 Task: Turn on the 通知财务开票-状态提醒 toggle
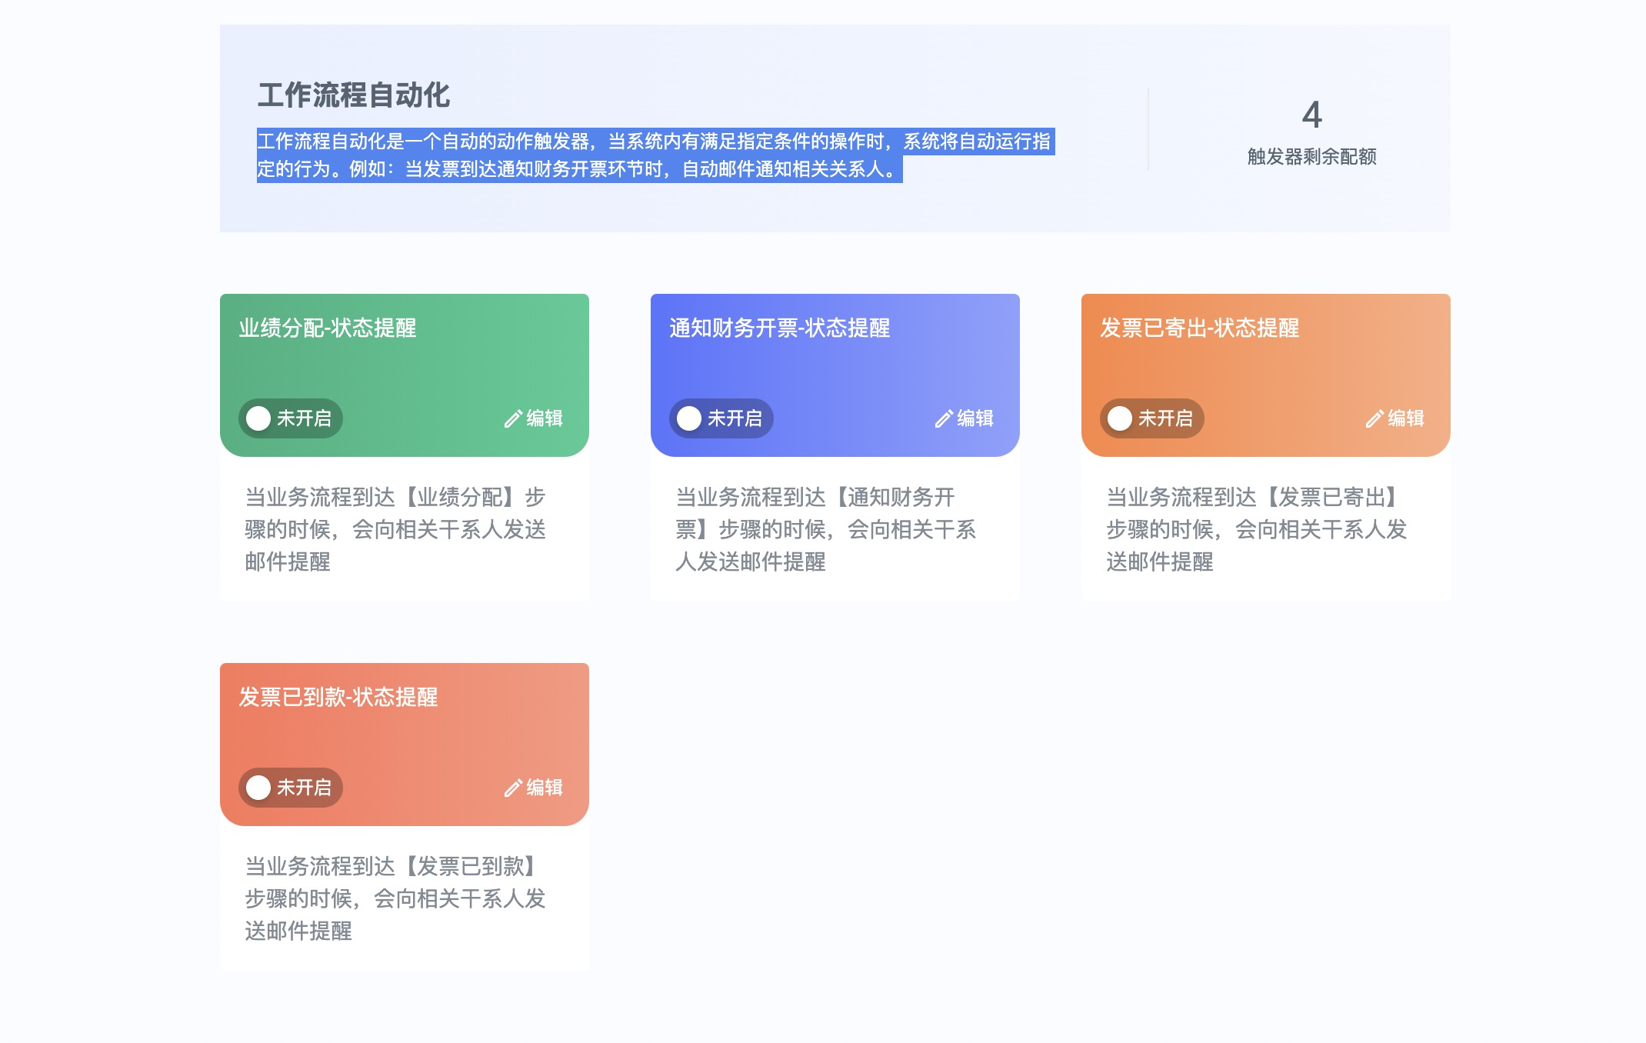(x=721, y=418)
